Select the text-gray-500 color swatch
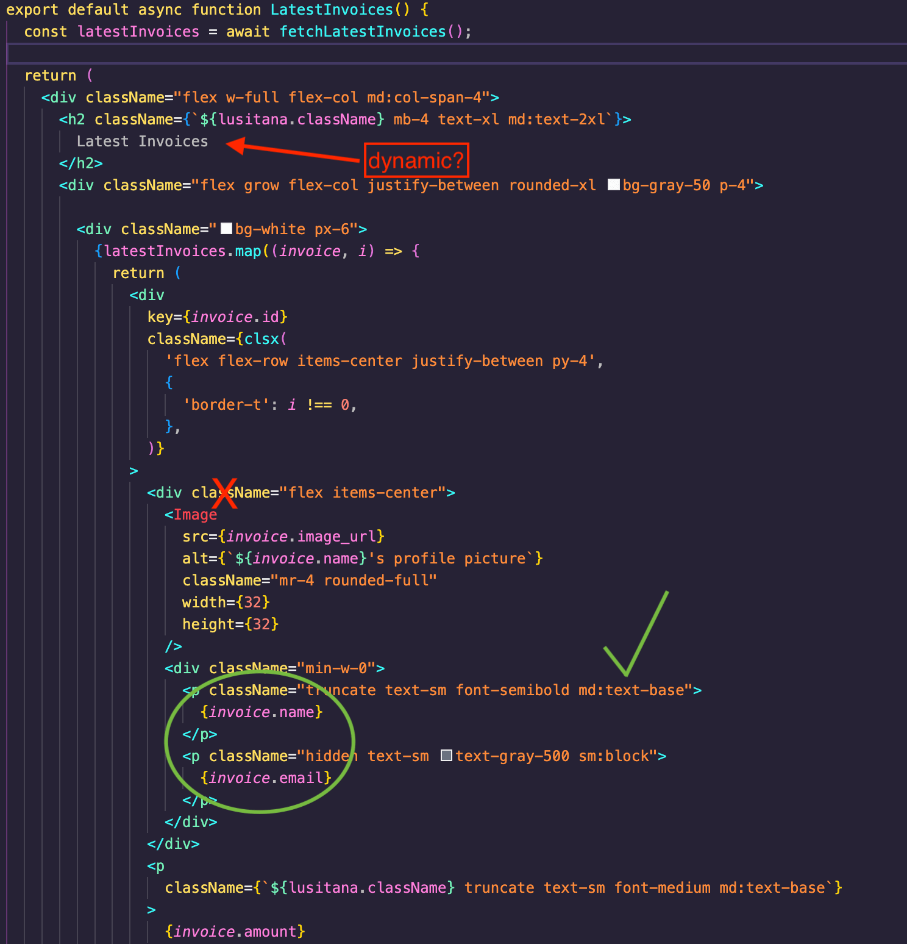Viewport: 907px width, 944px height. (x=446, y=756)
